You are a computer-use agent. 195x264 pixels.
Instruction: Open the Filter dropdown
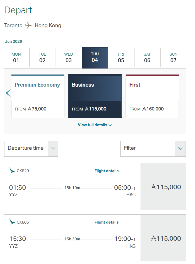153,149
